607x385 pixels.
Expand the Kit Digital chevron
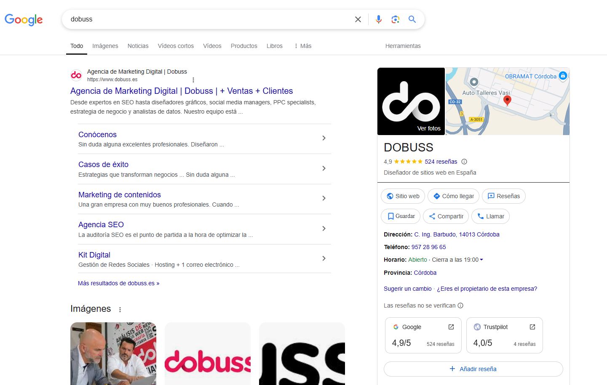point(324,258)
